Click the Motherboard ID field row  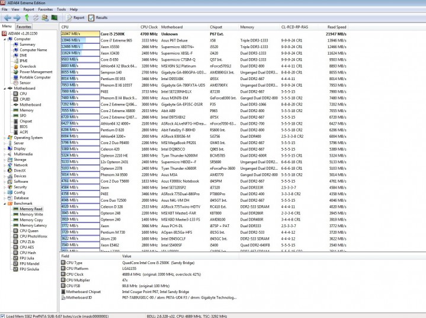click(x=148, y=298)
